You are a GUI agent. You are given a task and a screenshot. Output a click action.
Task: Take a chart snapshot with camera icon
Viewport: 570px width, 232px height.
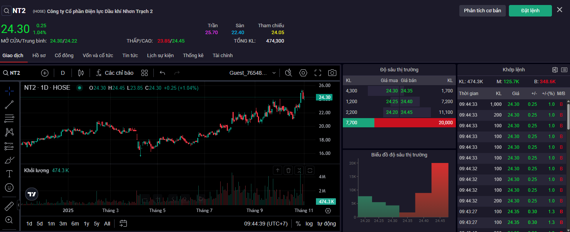(332, 73)
